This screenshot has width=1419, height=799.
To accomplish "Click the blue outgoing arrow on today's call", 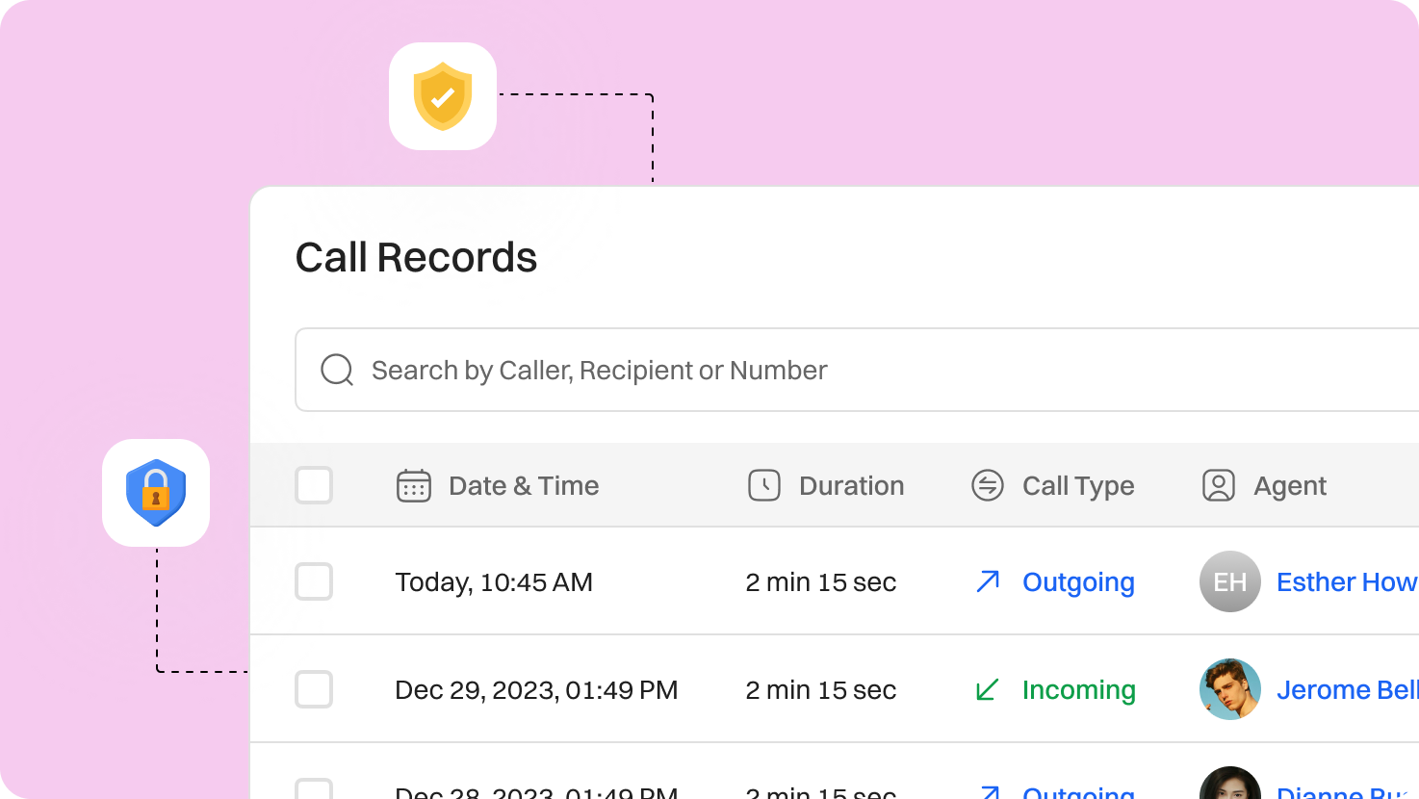I will (x=986, y=581).
